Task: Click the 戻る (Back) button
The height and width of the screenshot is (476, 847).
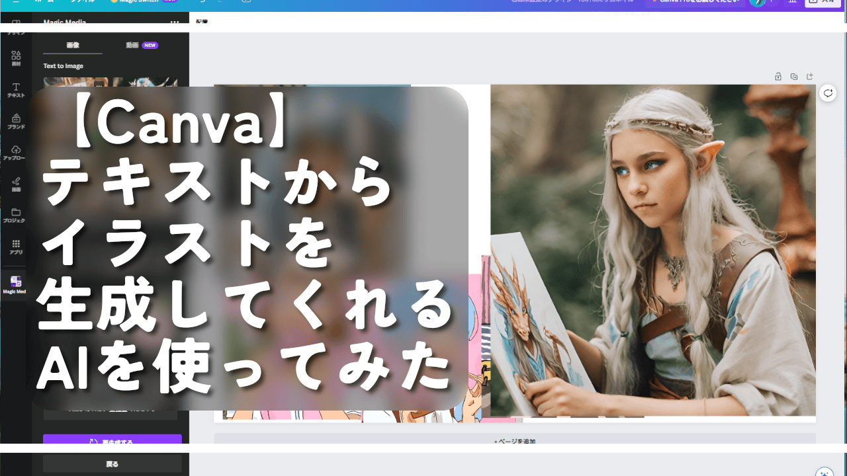Action: click(x=112, y=464)
